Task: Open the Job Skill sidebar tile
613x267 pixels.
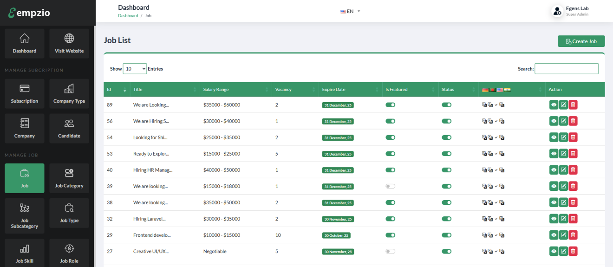Action: pyautogui.click(x=25, y=253)
